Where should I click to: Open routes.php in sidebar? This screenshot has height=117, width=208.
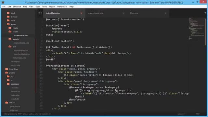[16, 65]
